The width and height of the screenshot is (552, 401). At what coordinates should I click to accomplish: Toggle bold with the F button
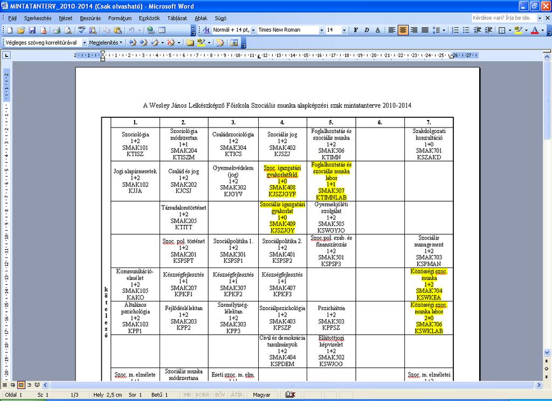356,30
